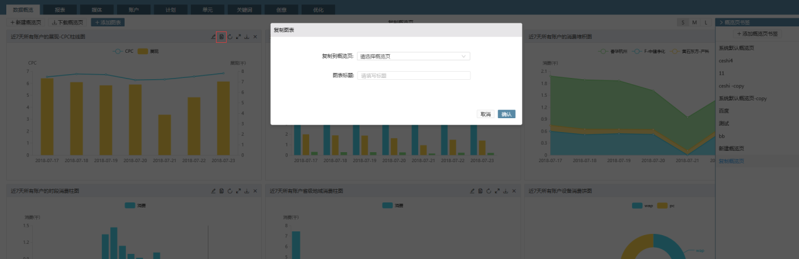Image resolution: width=799 pixels, height=259 pixels.
Task: Open 系统默认概览页-copy bookmark
Action: coord(742,98)
